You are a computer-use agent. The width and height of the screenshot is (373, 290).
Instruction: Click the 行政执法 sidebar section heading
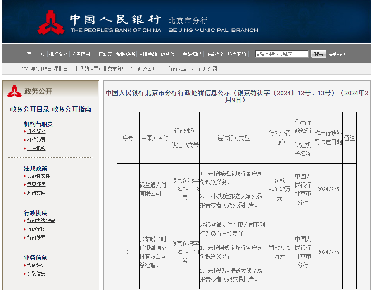click(35, 213)
